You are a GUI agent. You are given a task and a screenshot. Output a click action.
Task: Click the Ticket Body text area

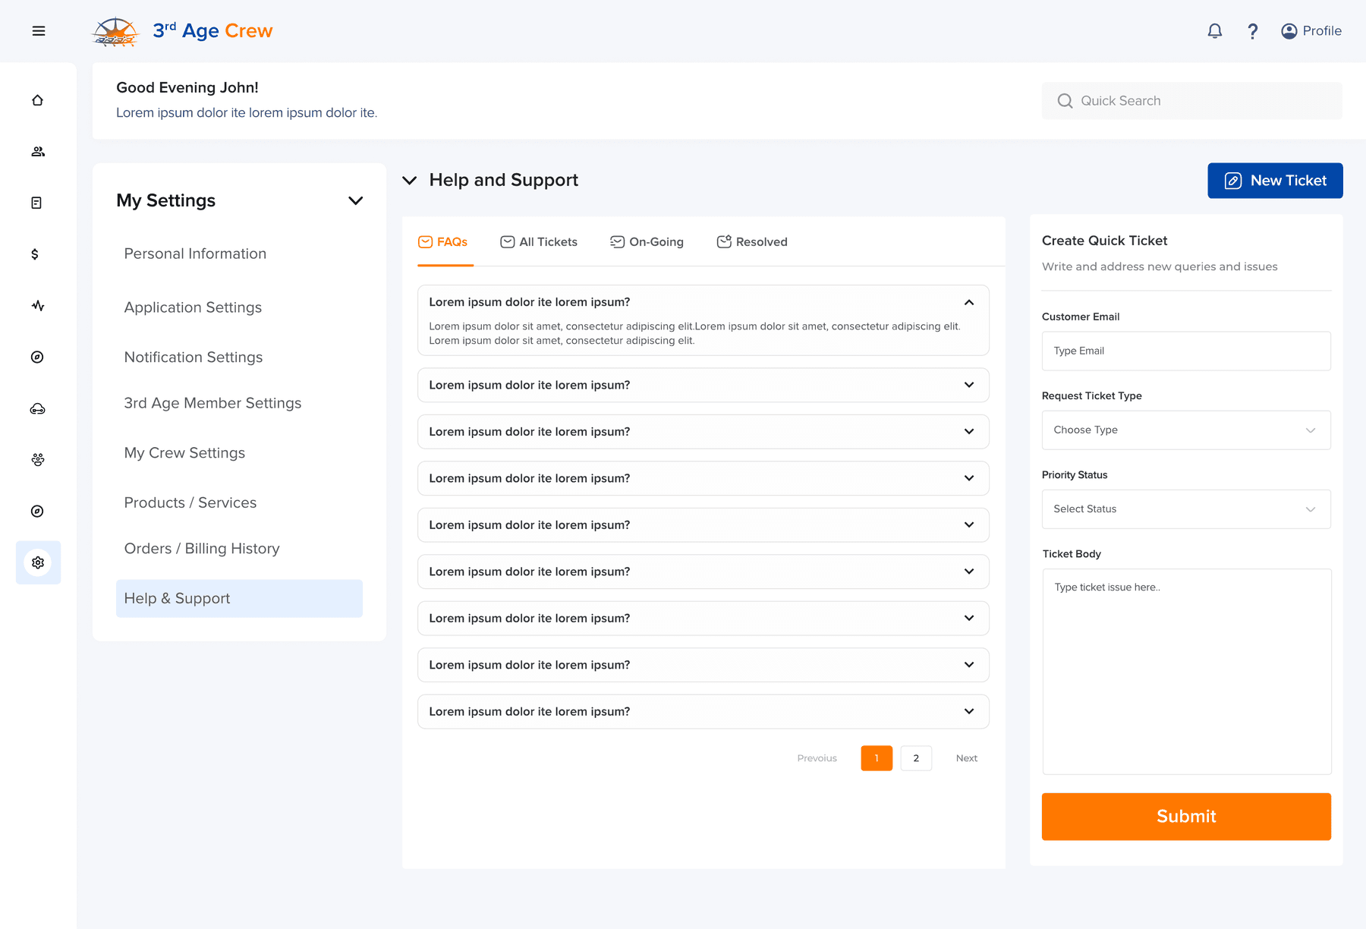(x=1186, y=672)
